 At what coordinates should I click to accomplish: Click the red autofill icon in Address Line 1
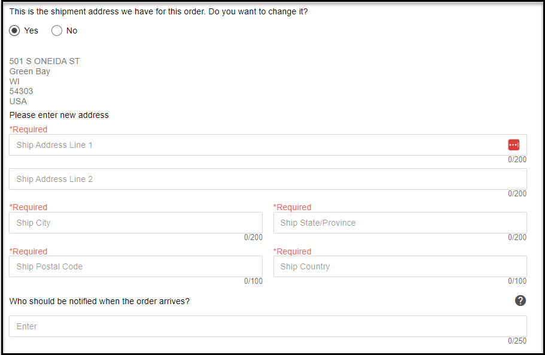point(513,145)
